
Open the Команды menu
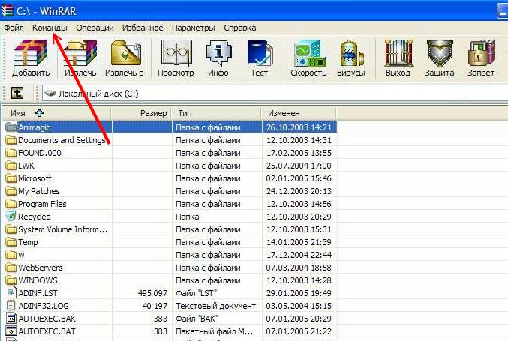pyautogui.click(x=50, y=28)
